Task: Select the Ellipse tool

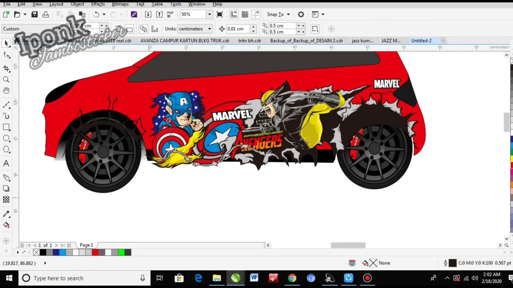Action: (6, 138)
